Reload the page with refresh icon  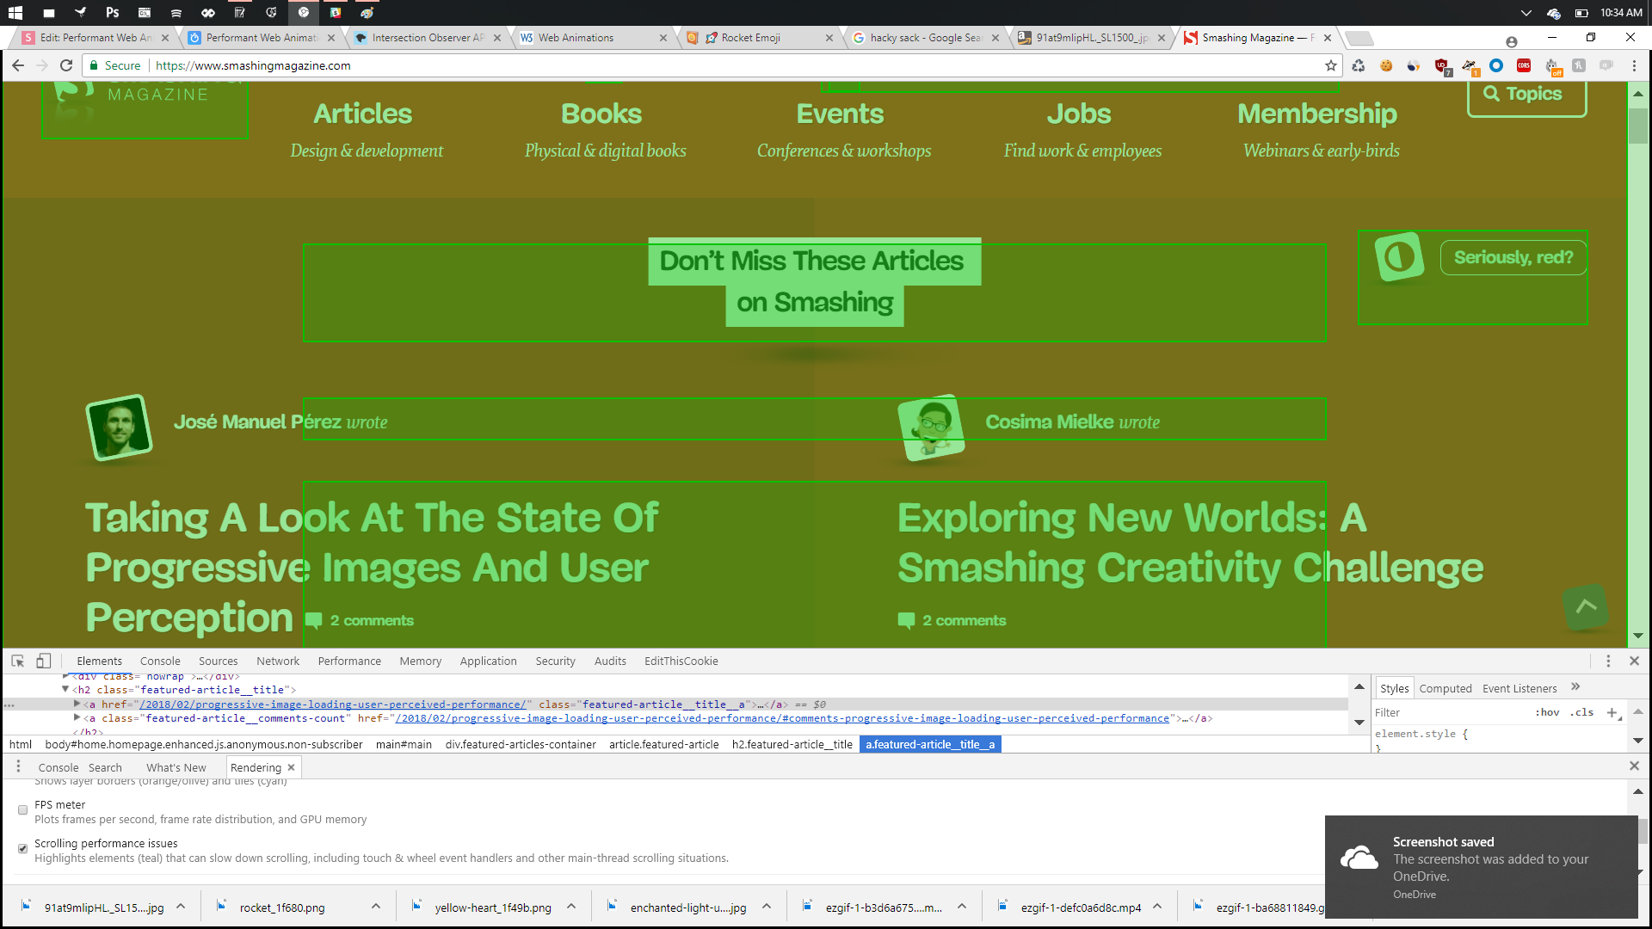[x=66, y=65]
